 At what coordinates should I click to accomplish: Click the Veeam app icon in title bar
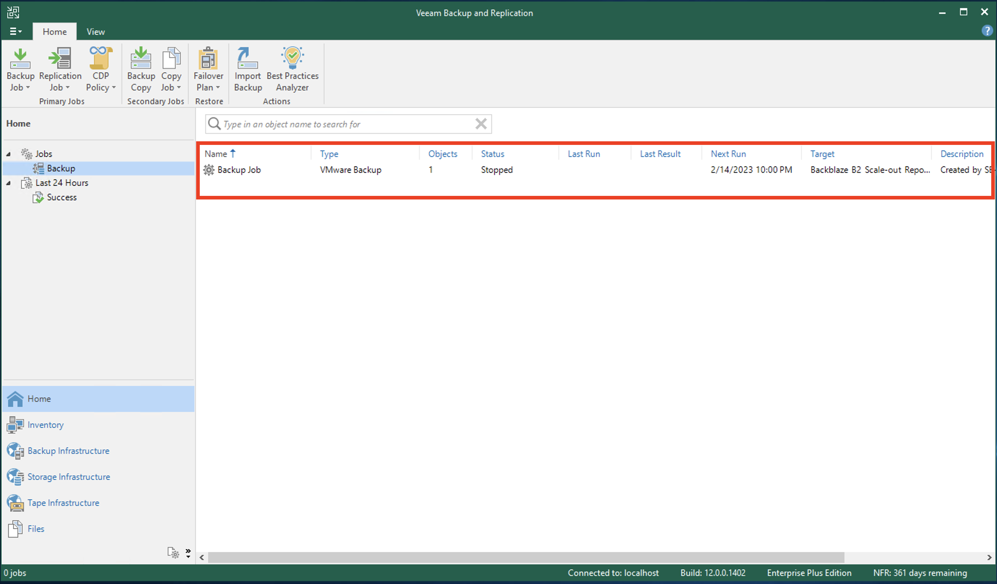click(13, 12)
